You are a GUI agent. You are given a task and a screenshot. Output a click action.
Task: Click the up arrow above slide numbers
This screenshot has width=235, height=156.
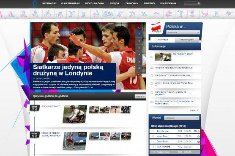[x=139, y=28]
